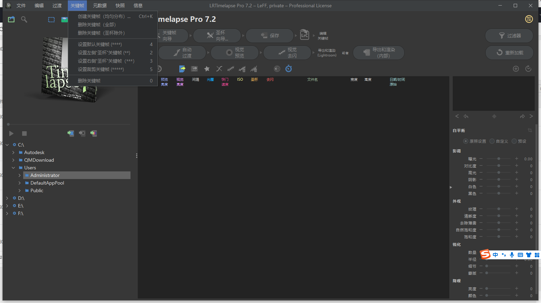Click the star rating icon in table toolbar
The height and width of the screenshot is (303, 541).
(207, 69)
